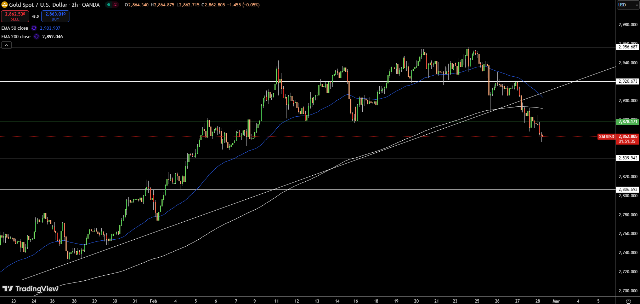Viewport: 640px width, 304px height.
Task: Click the pink data mode wave icon
Action: click(x=115, y=5)
